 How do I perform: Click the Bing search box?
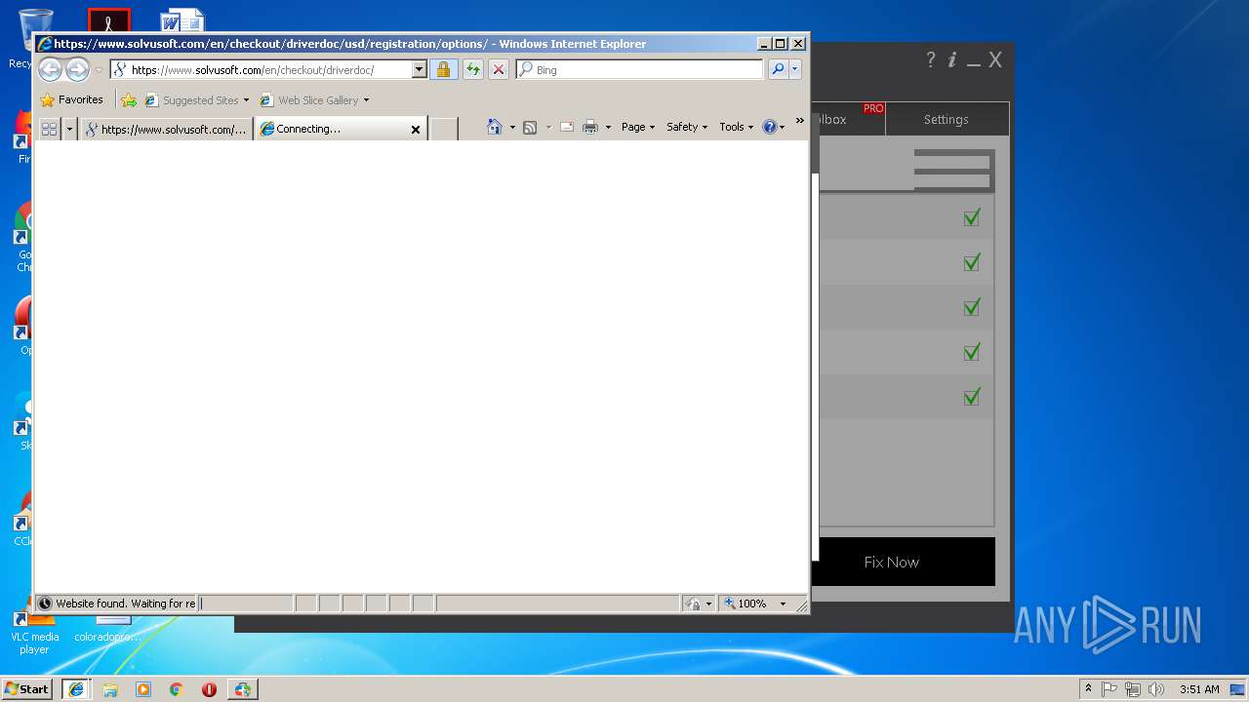click(x=640, y=69)
